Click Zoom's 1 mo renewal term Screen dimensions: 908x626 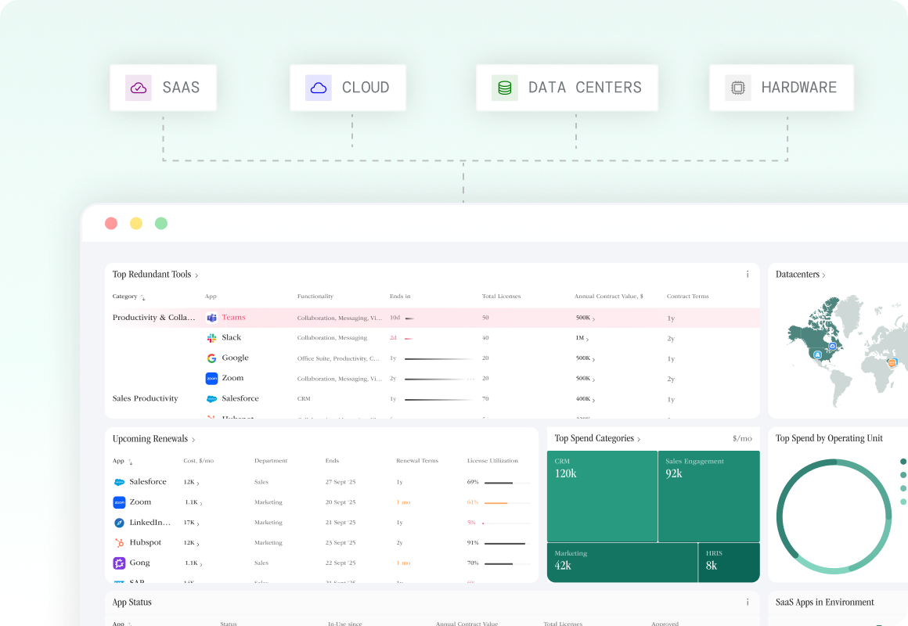pyautogui.click(x=403, y=502)
